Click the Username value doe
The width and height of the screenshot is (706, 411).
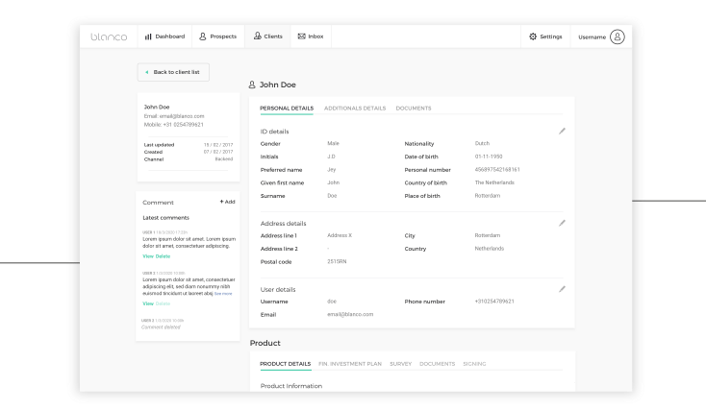332,302
